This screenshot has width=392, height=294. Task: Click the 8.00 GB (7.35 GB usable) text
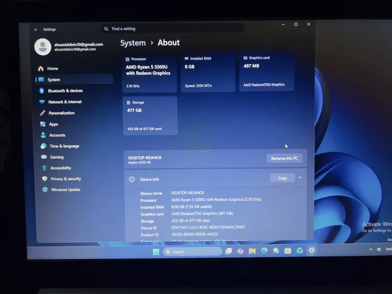[192, 206]
